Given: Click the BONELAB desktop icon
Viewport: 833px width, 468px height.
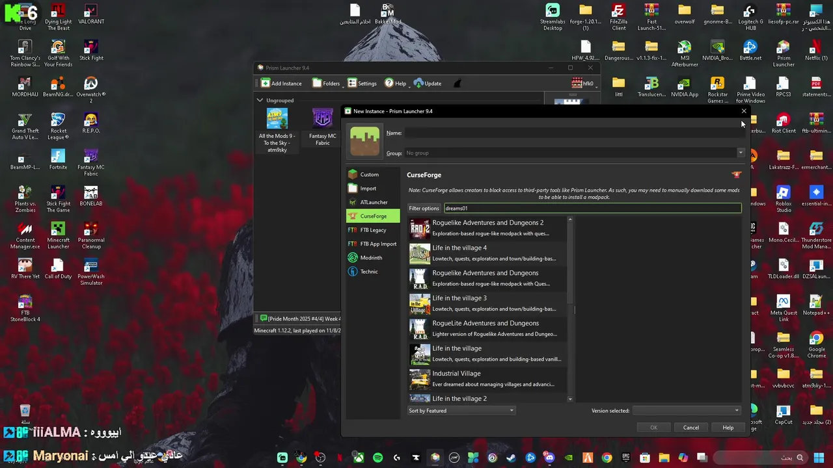Looking at the screenshot, I should tap(91, 196).
